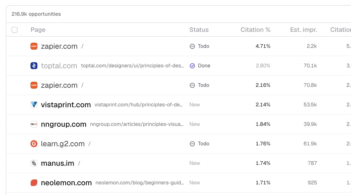
Task: Click the neolemon.com red icon
Action: [34, 183]
